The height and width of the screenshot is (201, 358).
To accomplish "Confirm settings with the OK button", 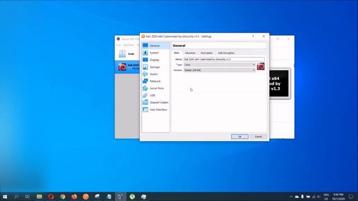I will [x=240, y=136].
